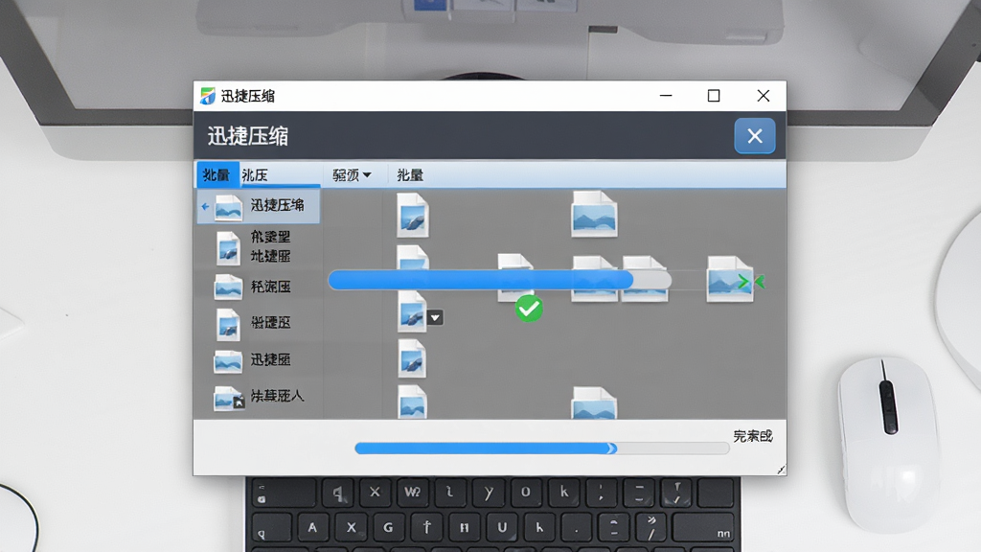
Task: Select the highlighted 迅捷压缩 sidebar entry
Action: (259, 207)
